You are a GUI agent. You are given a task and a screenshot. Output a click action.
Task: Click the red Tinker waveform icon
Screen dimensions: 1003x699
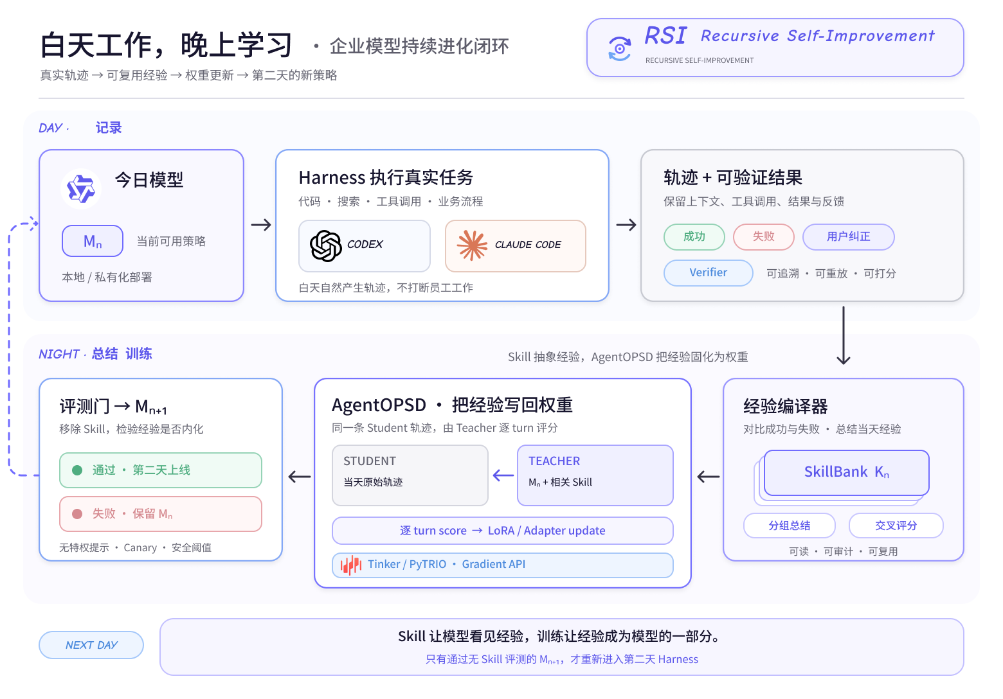pyautogui.click(x=351, y=565)
